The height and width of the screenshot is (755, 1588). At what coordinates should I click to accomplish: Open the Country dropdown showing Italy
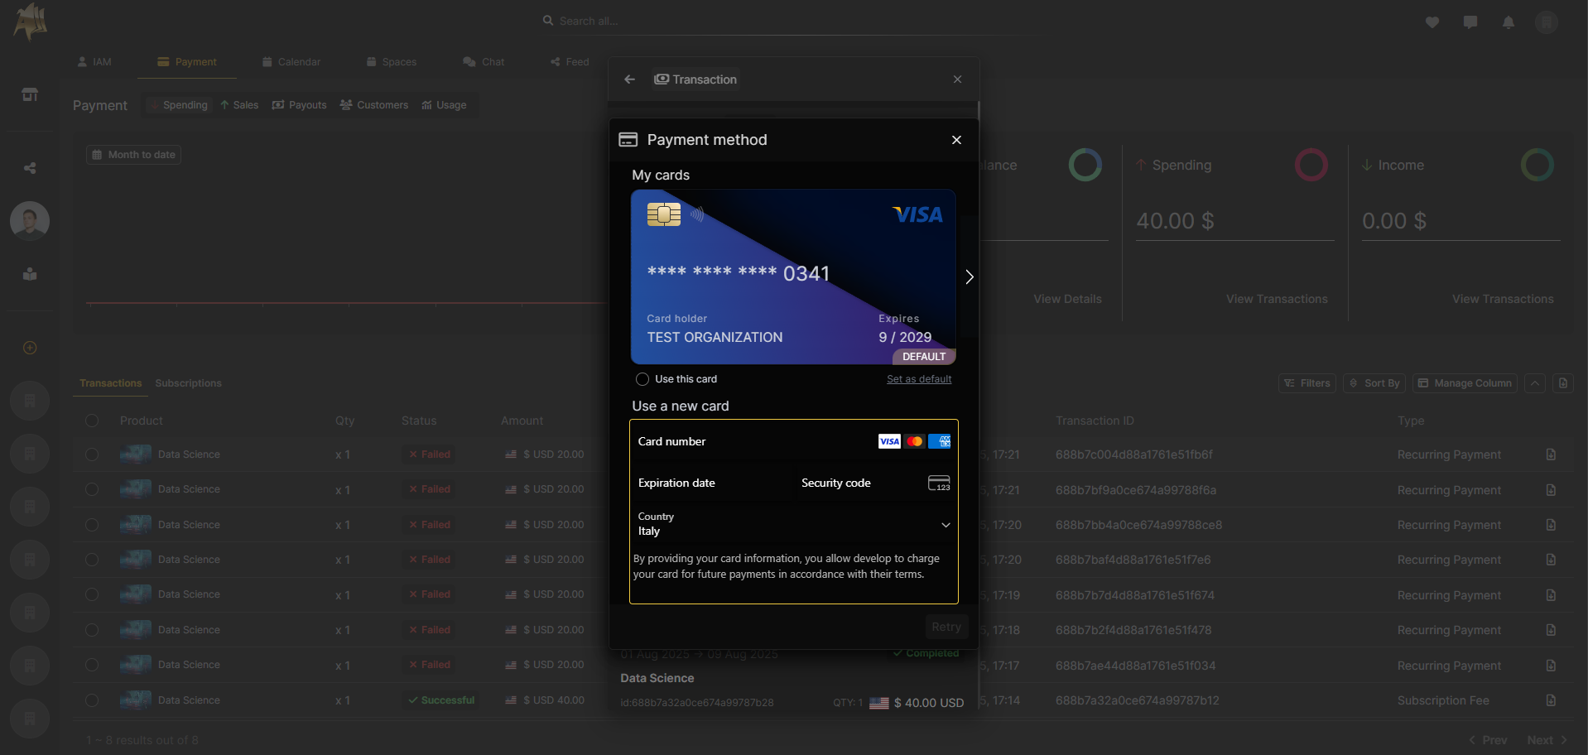pyautogui.click(x=794, y=524)
